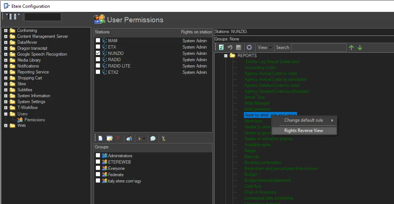Click the user search magnifier icon
394x204 pixels.
click(x=129, y=138)
